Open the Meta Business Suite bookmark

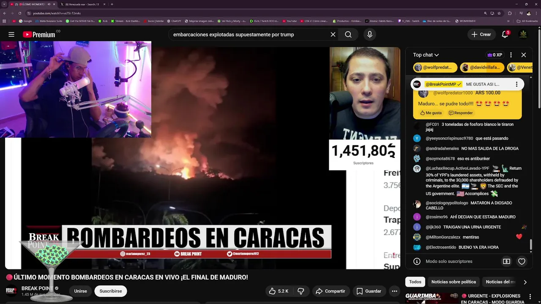point(49,21)
